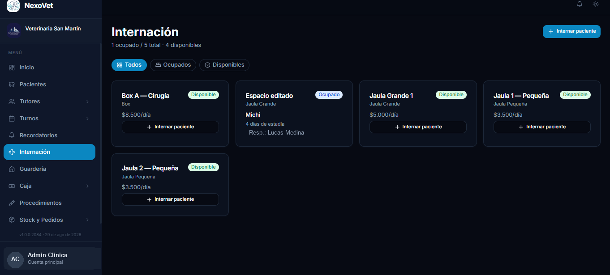Filter by Ocupados tab
The width and height of the screenshot is (610, 275).
(x=173, y=65)
